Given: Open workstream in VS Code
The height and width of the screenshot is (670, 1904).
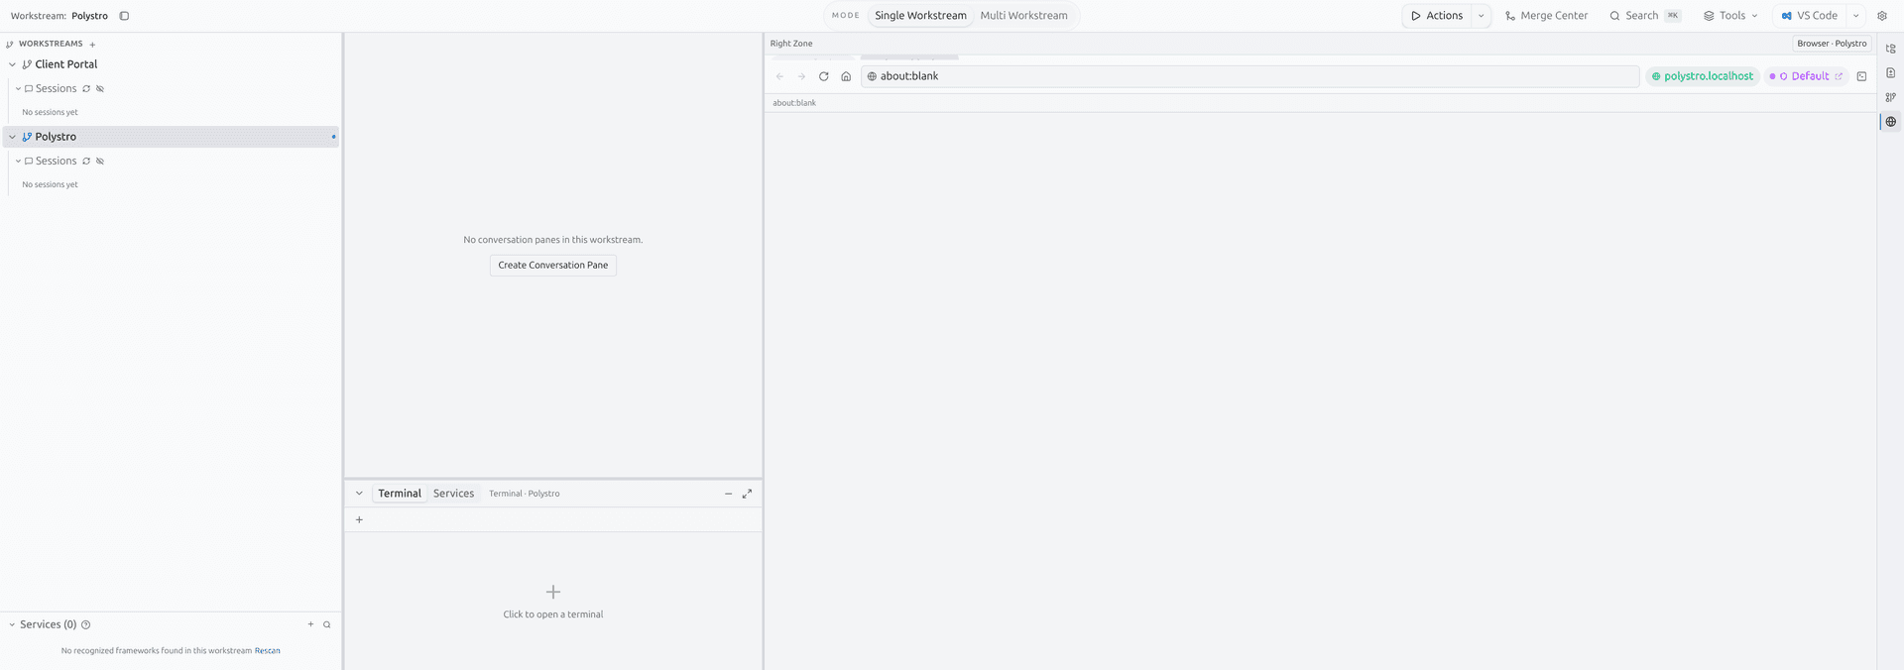Looking at the screenshot, I should 1809,16.
